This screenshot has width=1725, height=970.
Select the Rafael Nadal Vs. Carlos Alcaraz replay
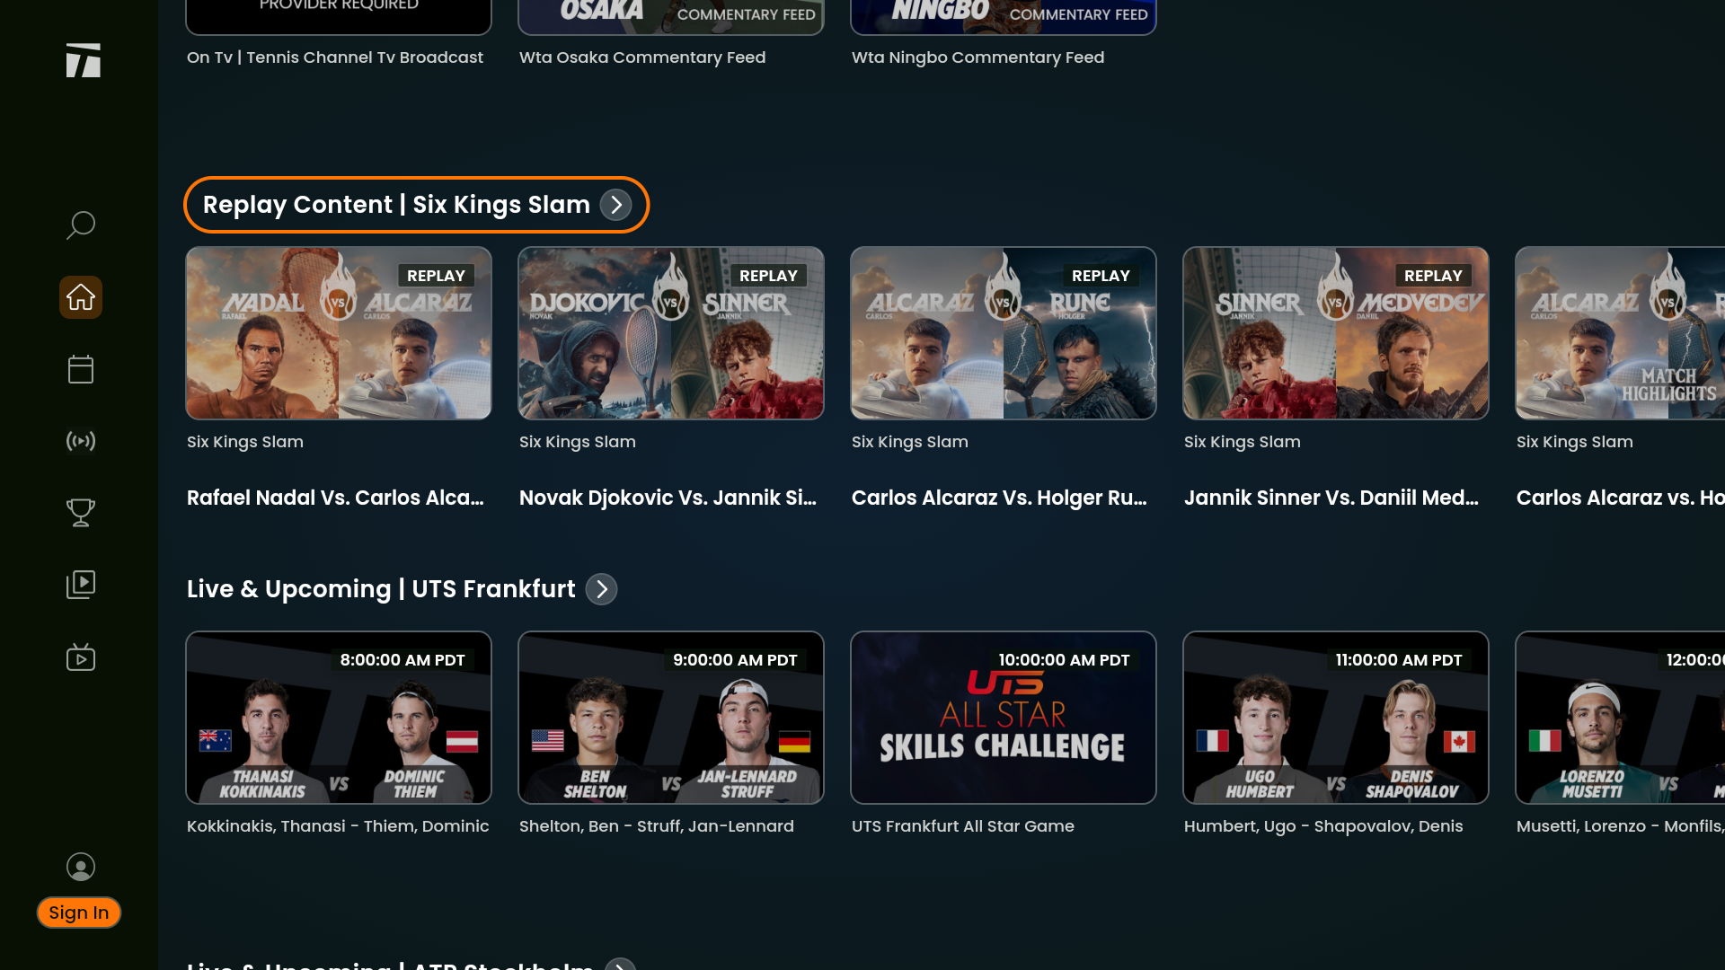click(x=339, y=332)
